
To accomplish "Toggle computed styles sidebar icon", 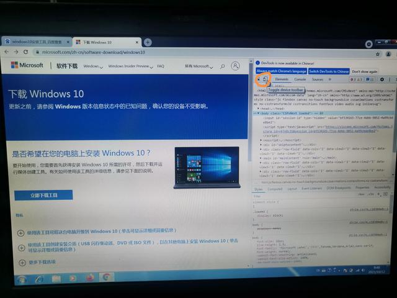I will tap(385, 194).
